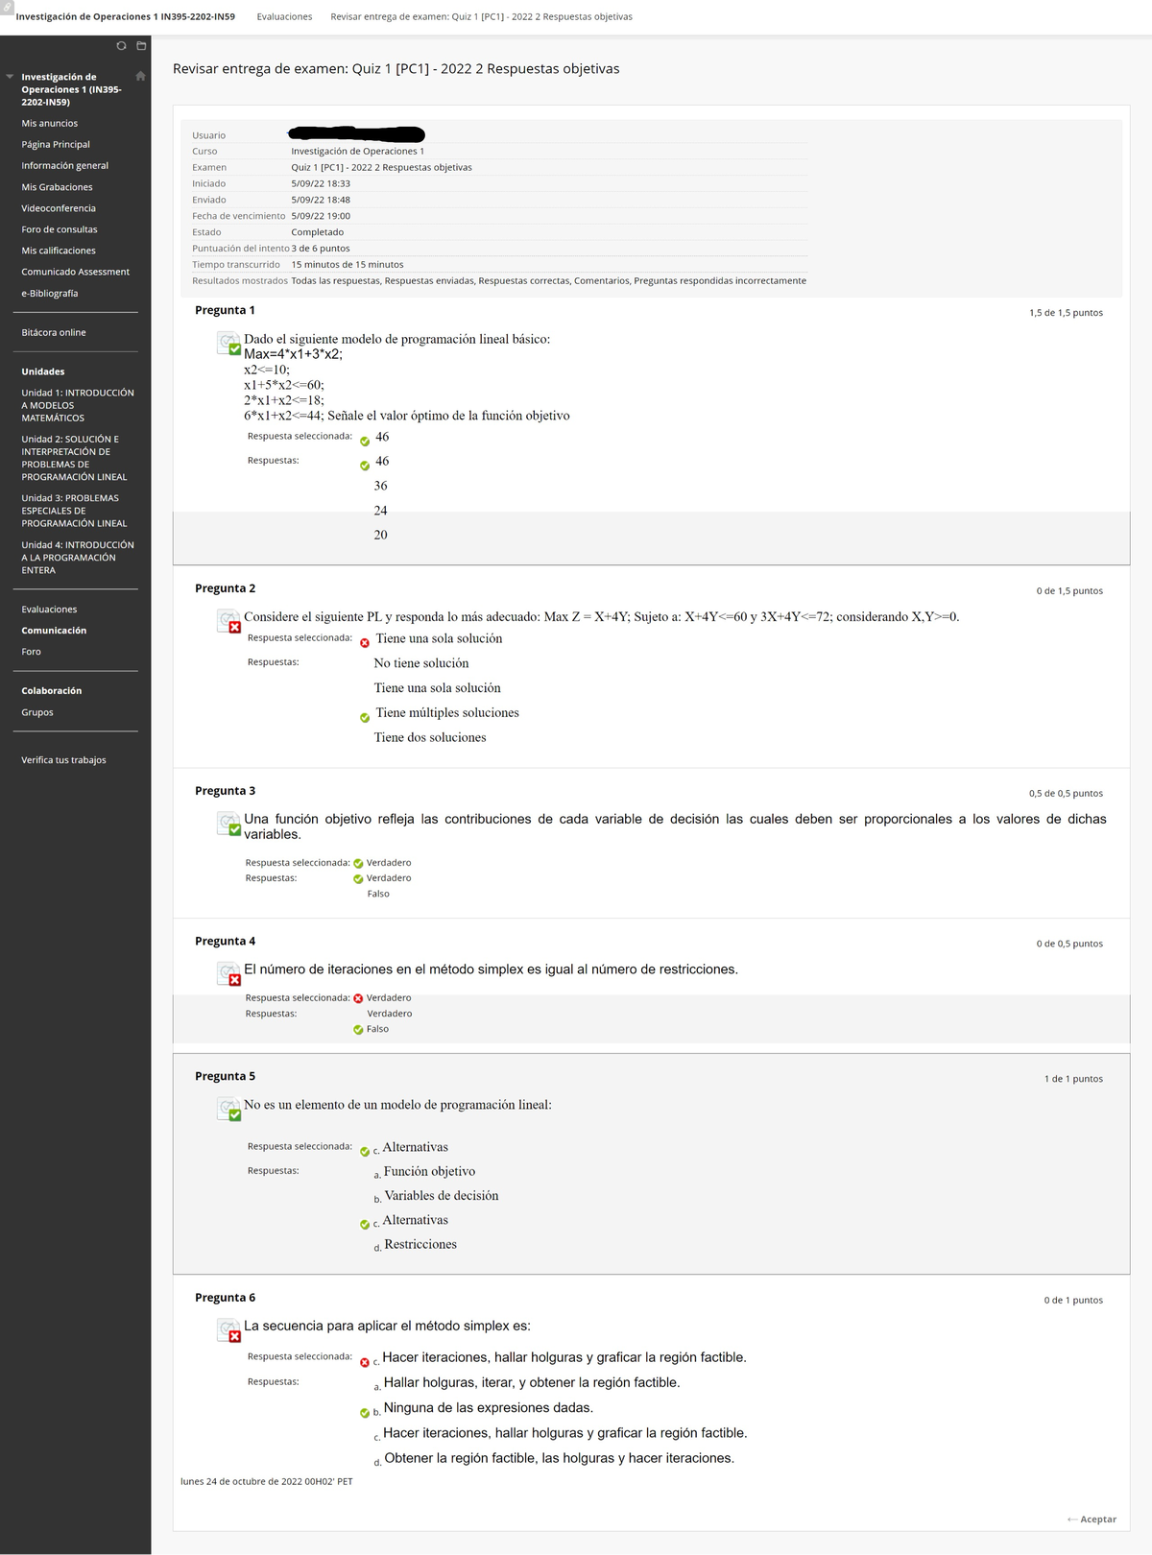
Task: Click the home icon beside the course title
Action: 140,76
